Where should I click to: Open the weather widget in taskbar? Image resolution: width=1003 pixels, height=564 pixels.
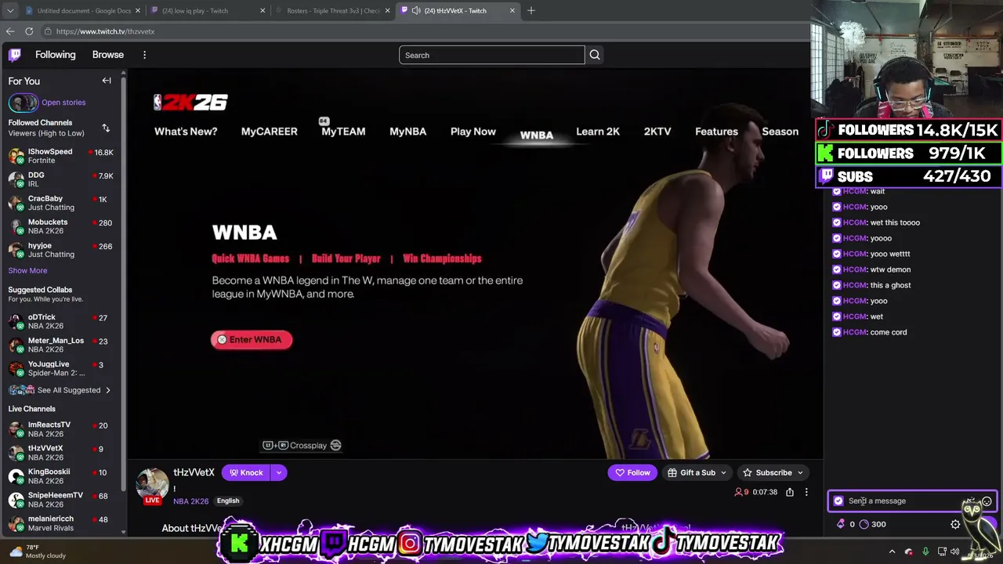point(38,551)
